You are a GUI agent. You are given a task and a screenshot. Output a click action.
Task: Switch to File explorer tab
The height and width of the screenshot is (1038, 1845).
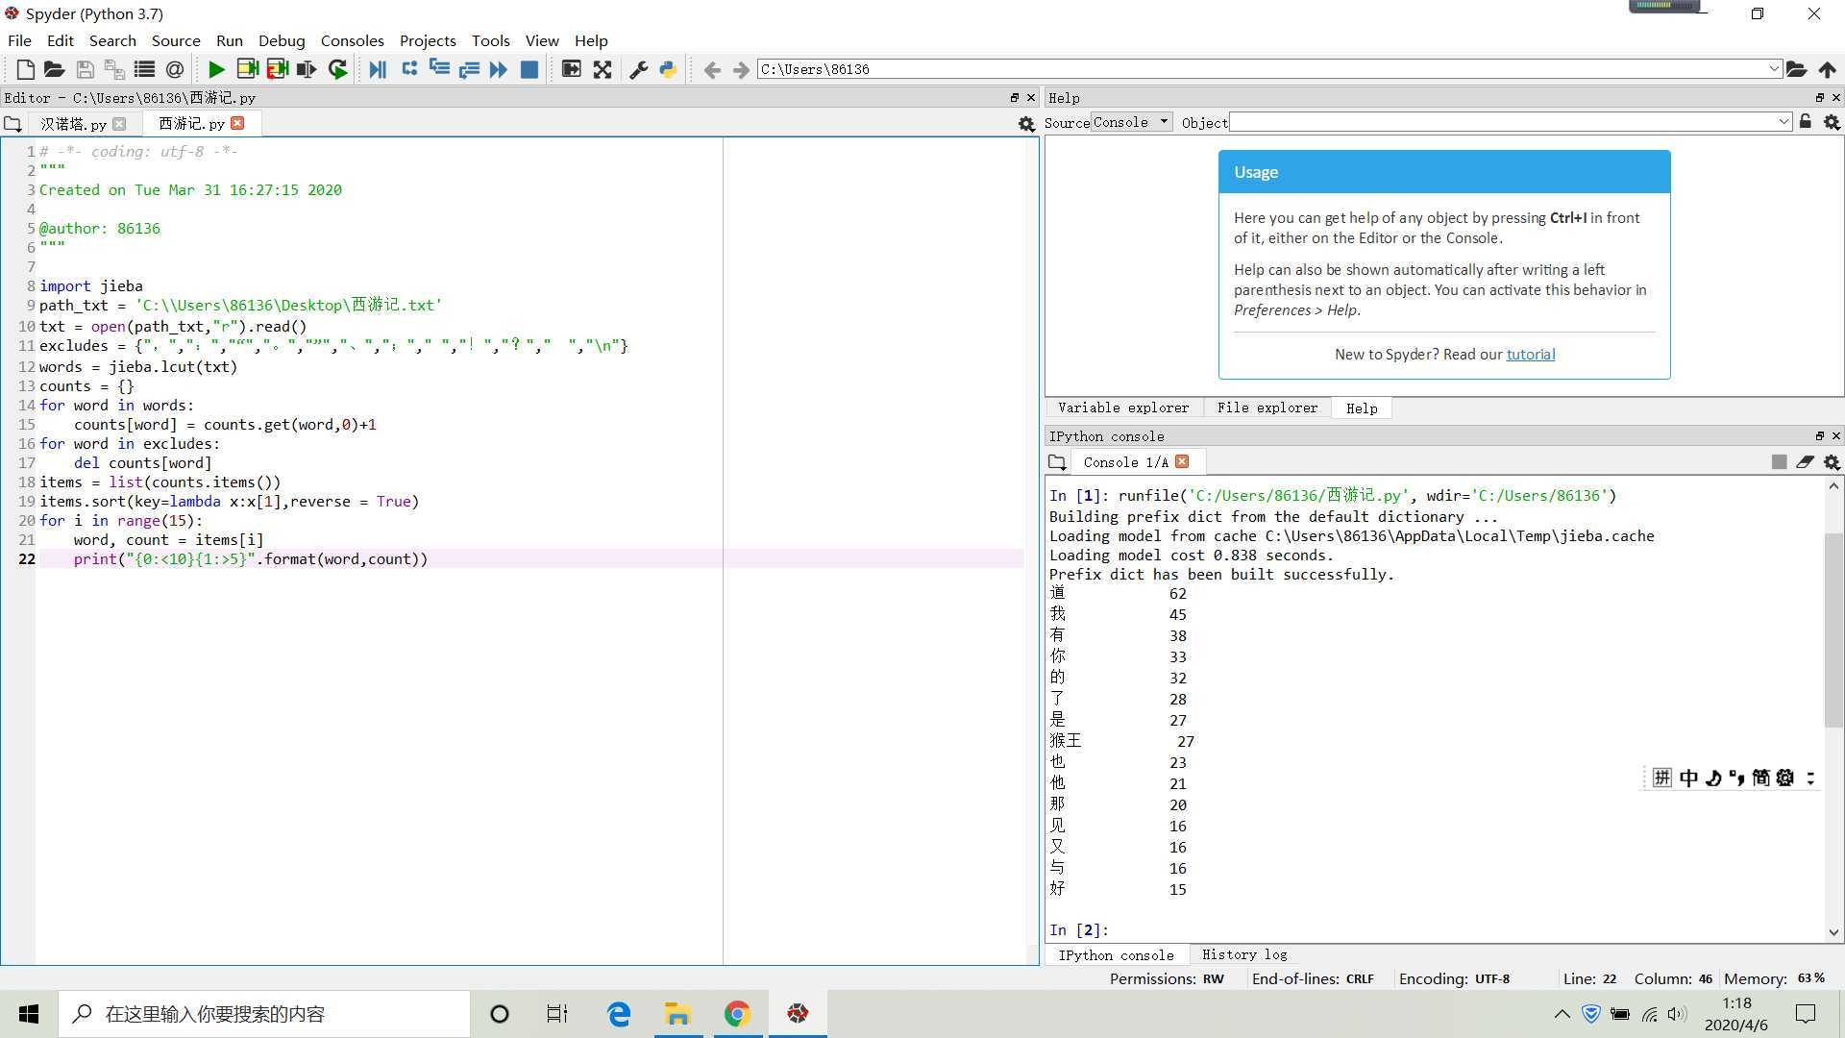point(1267,408)
